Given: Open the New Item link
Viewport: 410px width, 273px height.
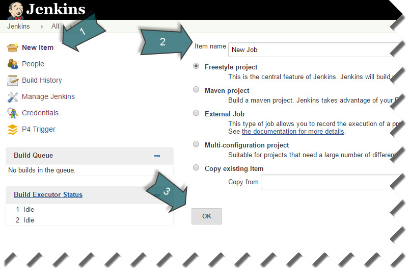Looking at the screenshot, I should click(38, 47).
